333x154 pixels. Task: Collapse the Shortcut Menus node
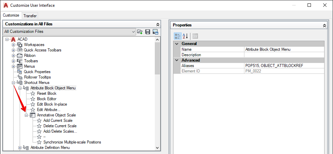point(13,83)
